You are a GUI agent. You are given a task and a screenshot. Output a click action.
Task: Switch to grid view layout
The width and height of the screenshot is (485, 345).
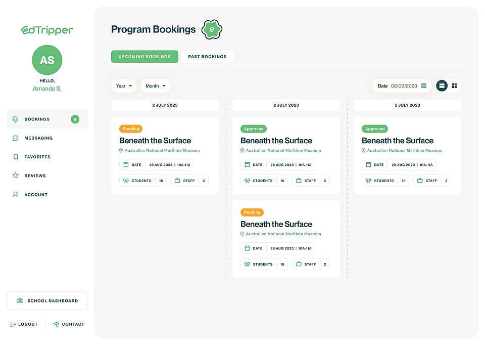tap(454, 86)
